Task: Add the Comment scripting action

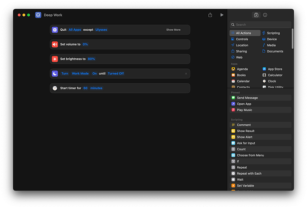Action: pyautogui.click(x=261, y=125)
